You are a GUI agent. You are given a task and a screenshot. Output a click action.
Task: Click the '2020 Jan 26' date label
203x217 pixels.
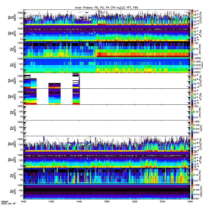tap(8, 203)
